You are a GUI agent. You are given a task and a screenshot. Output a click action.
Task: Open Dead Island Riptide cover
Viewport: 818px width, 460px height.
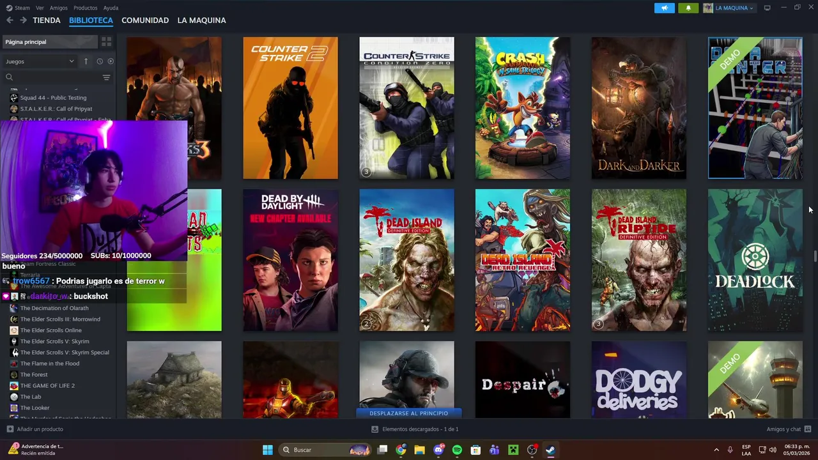click(x=639, y=260)
